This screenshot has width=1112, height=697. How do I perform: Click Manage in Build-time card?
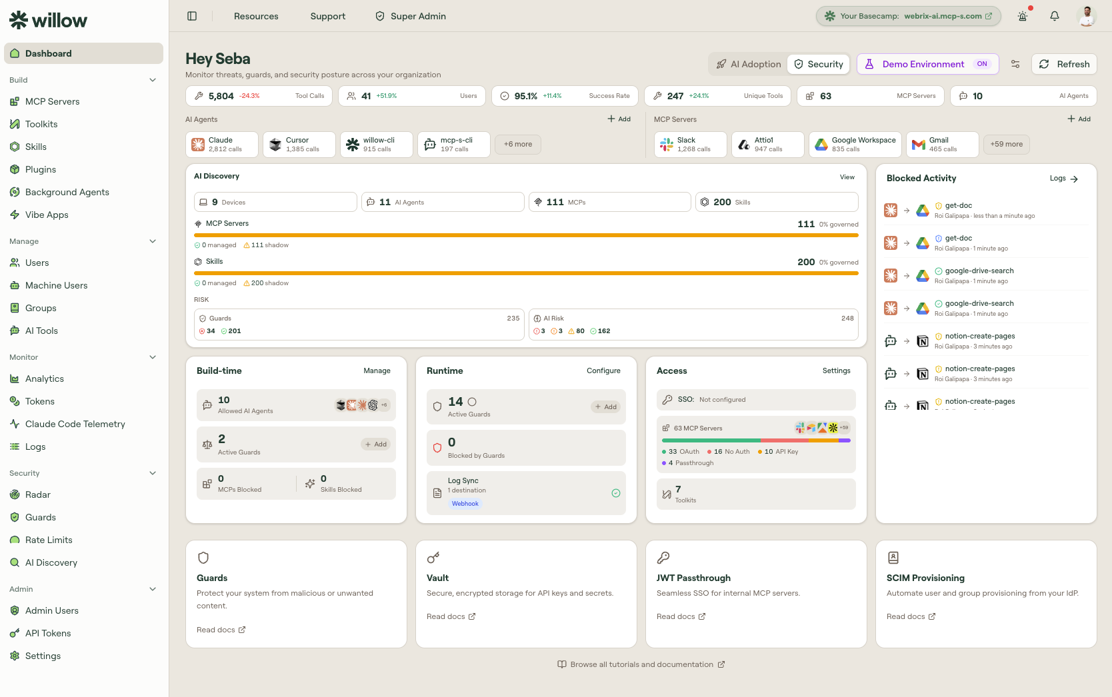tap(377, 370)
